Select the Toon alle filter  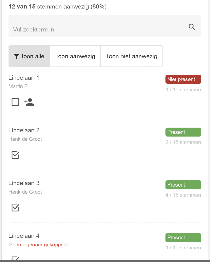click(29, 56)
